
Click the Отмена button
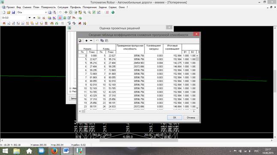coord(191,117)
